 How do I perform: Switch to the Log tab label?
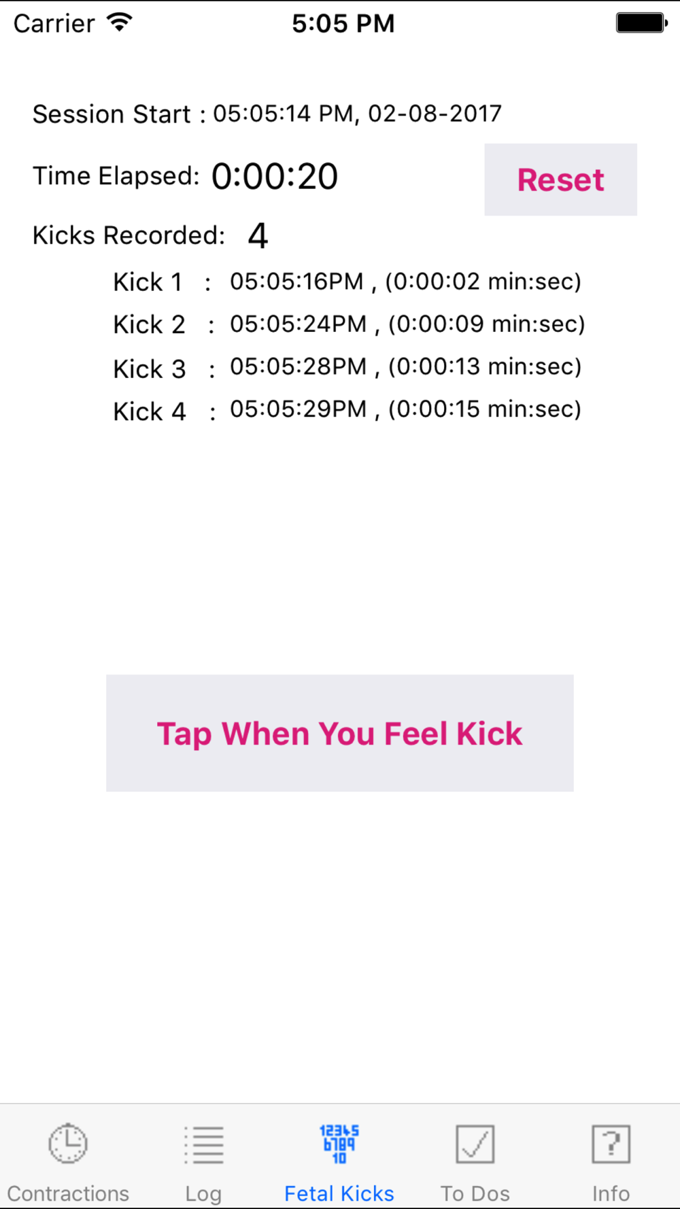pyautogui.click(x=203, y=1193)
